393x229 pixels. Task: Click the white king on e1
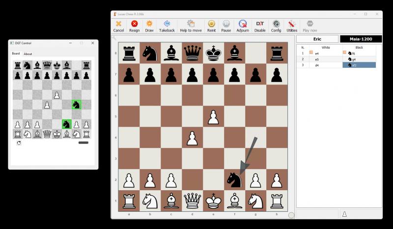(213, 200)
